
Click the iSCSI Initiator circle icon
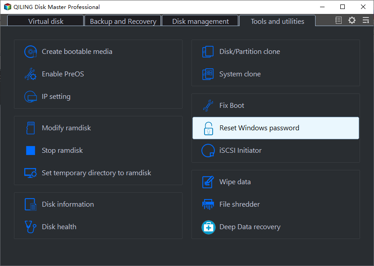(x=208, y=151)
